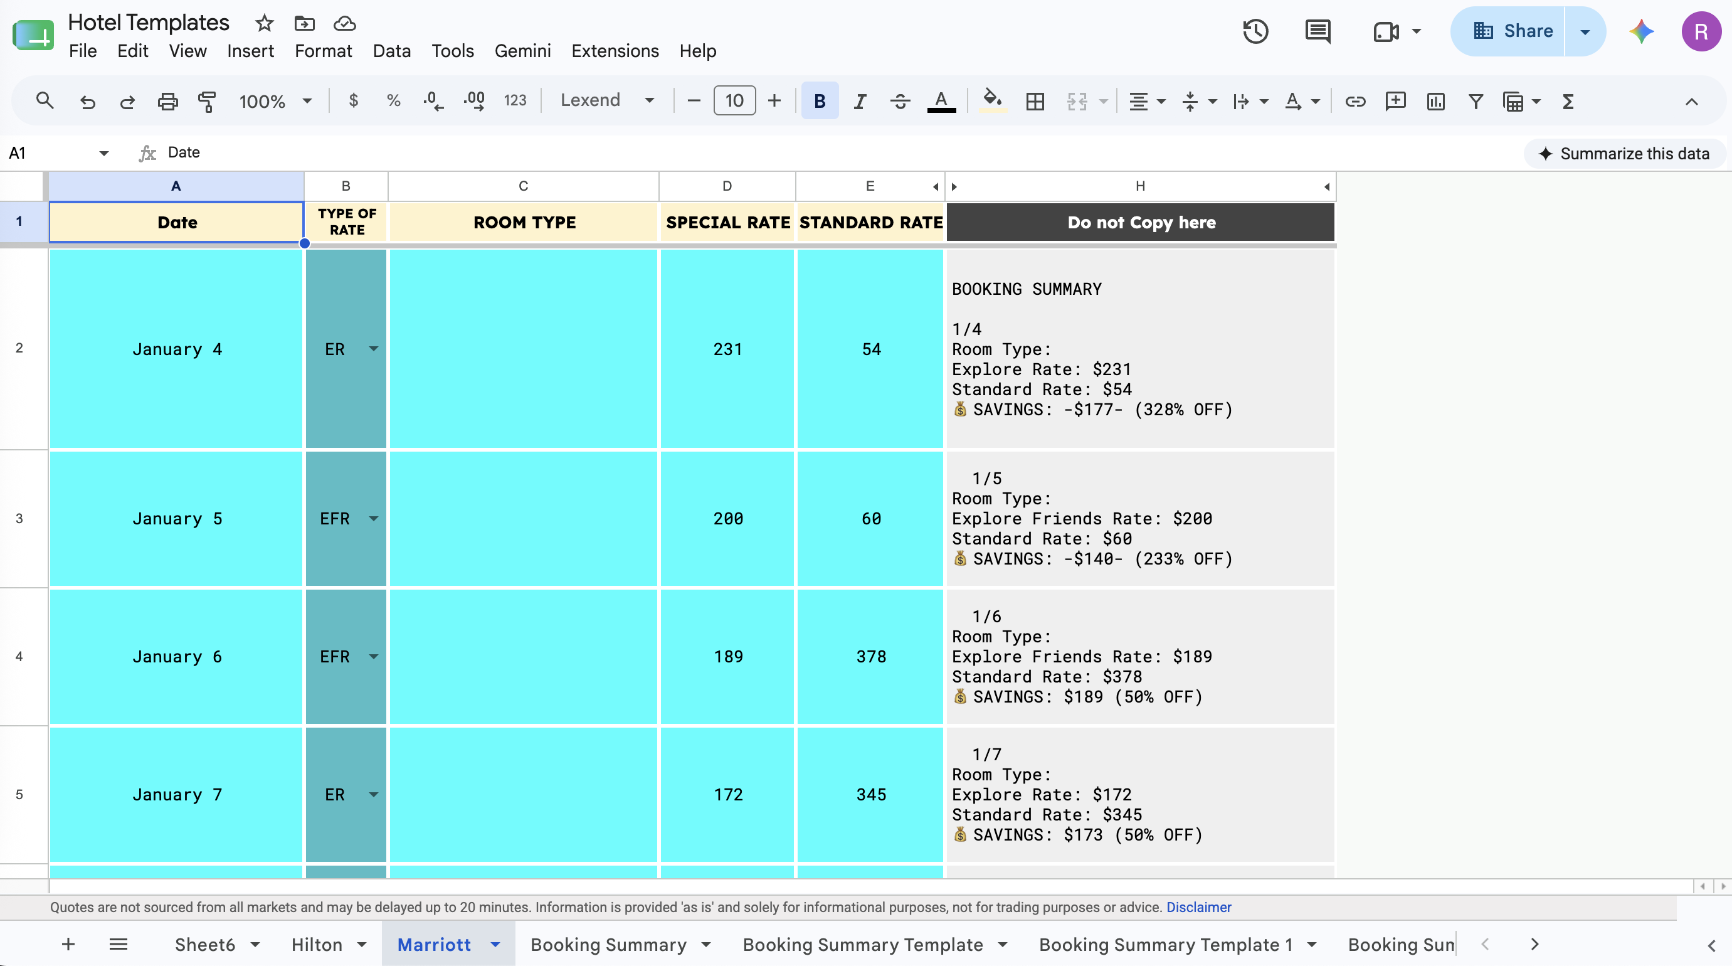Open the horizontal align dropdown
Image resolution: width=1732 pixels, height=966 pixels.
click(1147, 102)
